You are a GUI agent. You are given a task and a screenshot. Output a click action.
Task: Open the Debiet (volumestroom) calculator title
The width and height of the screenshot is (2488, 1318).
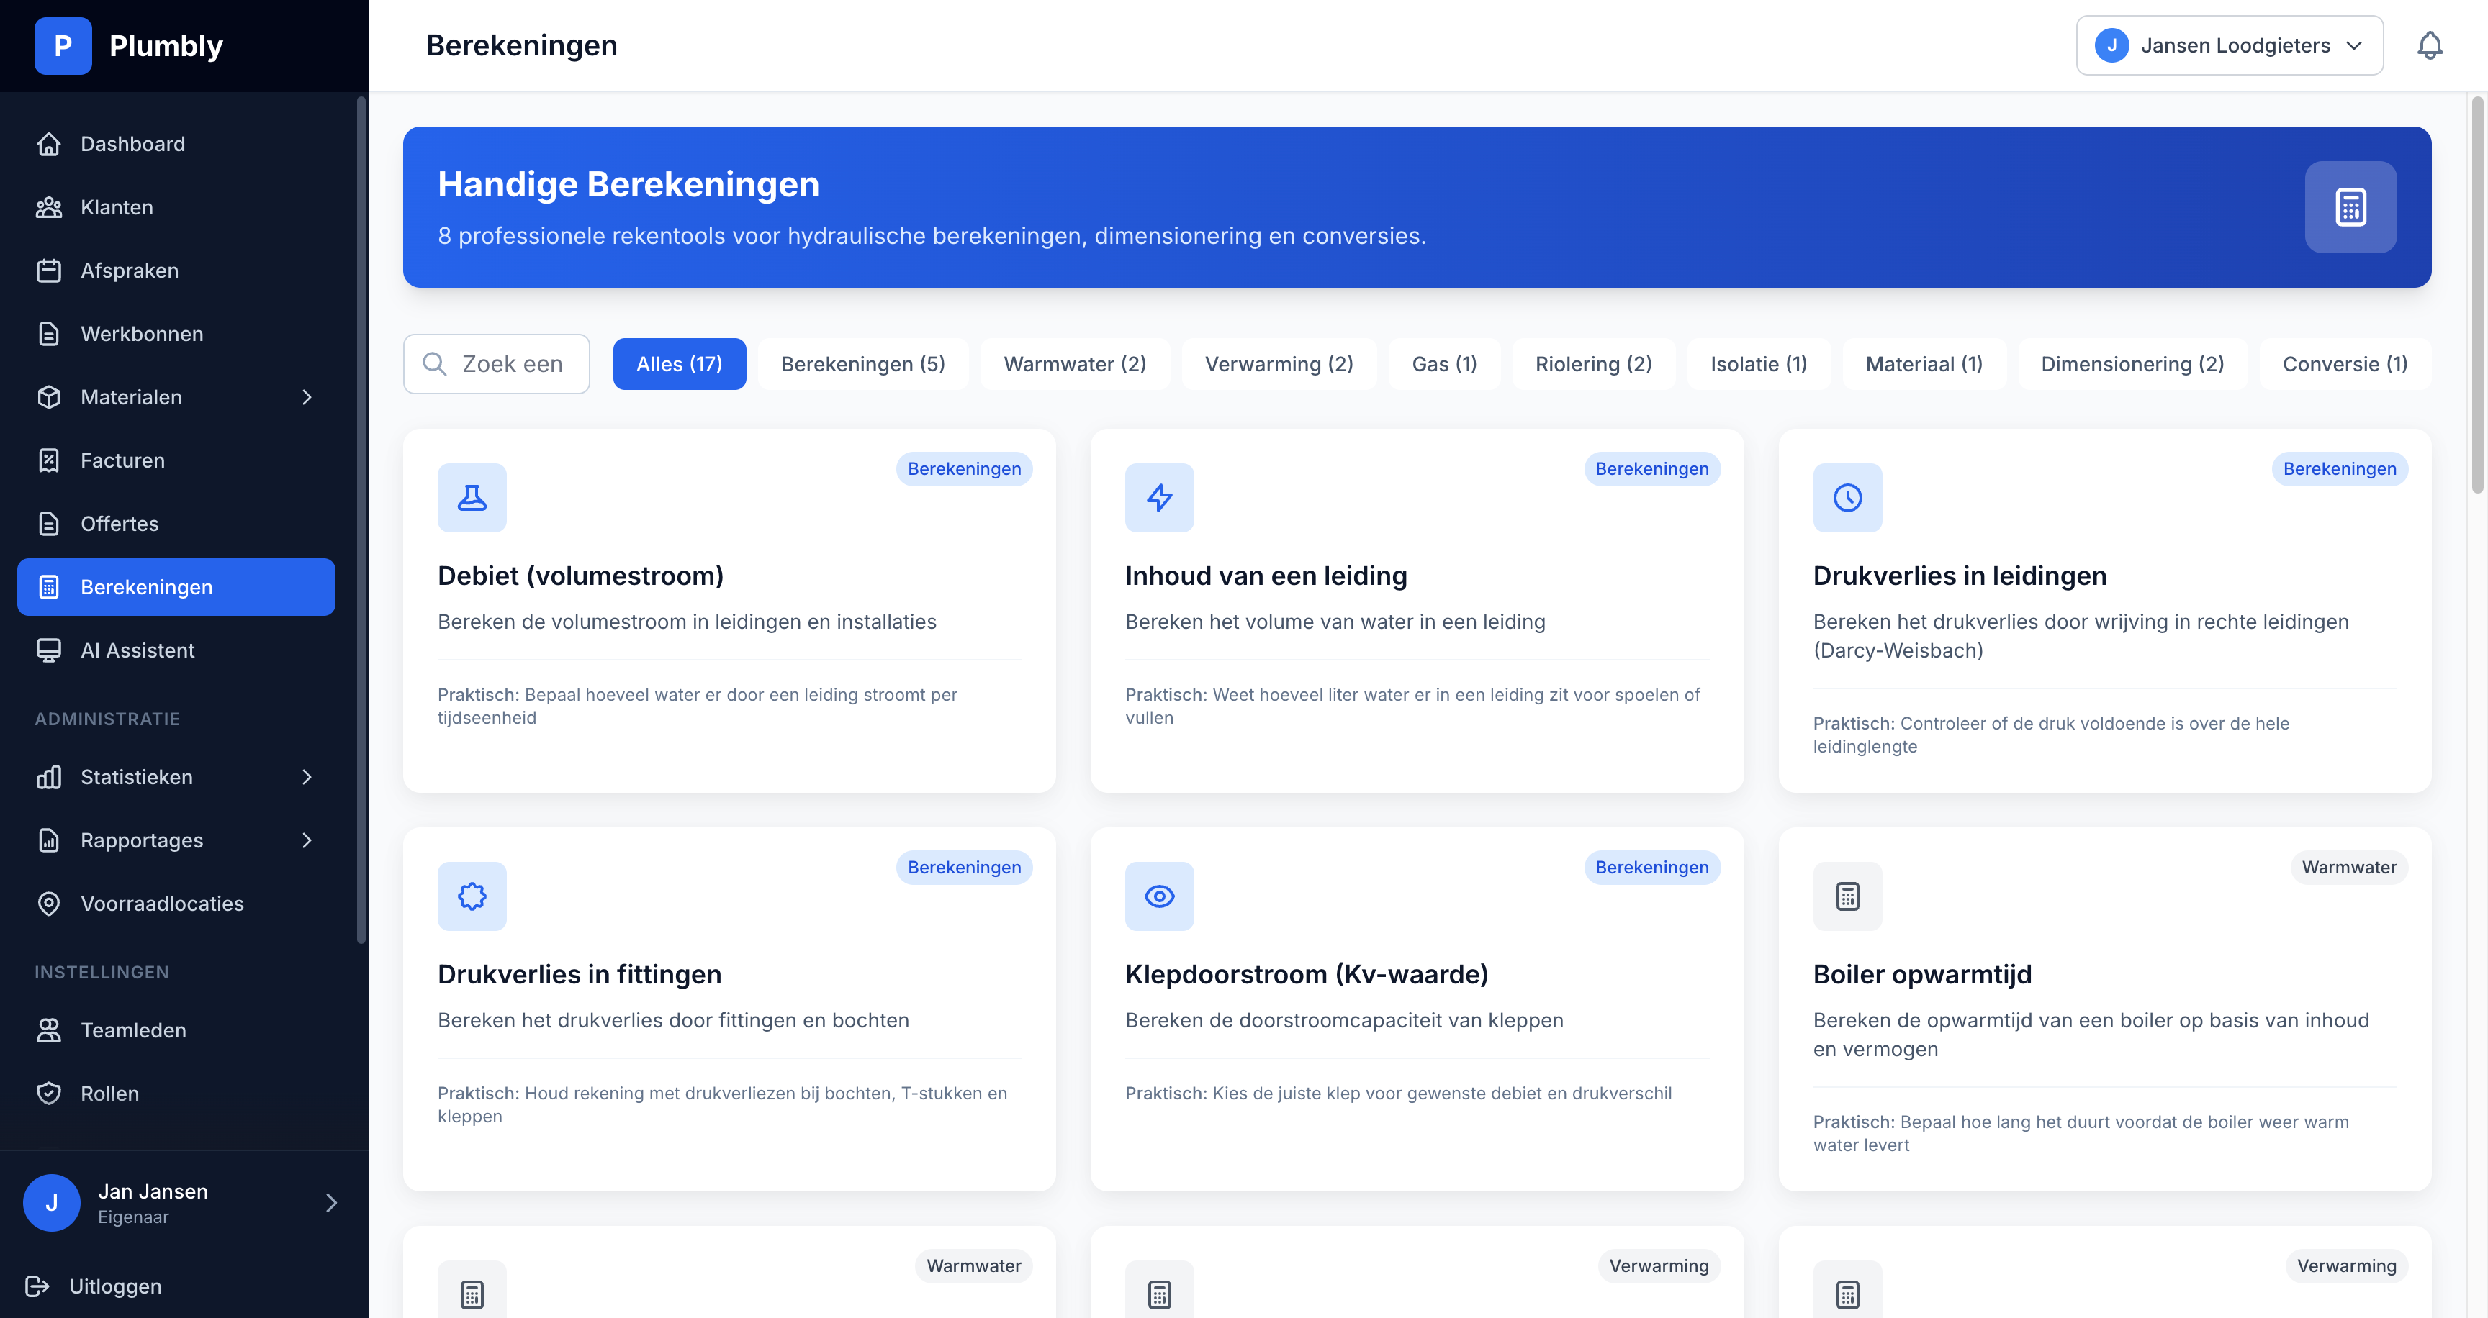[x=580, y=576]
